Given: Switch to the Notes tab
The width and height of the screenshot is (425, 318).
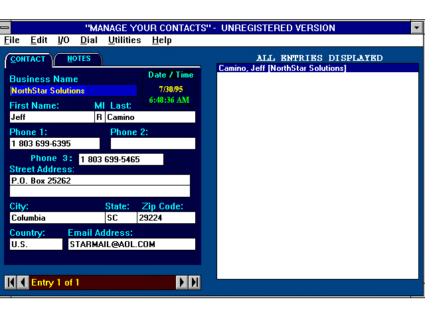Looking at the screenshot, I should [78, 59].
